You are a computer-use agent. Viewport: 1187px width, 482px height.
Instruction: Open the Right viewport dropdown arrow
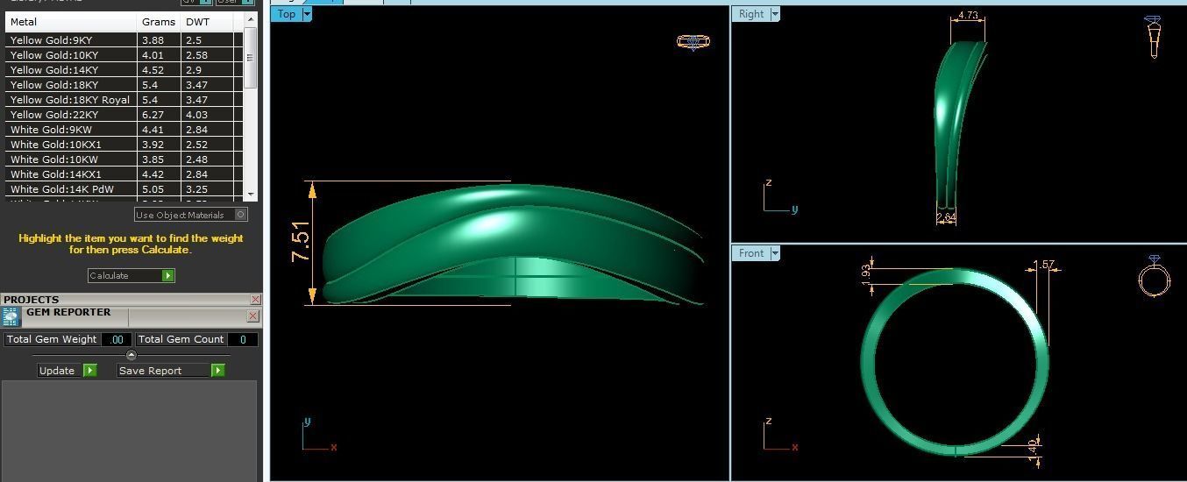pyautogui.click(x=775, y=14)
